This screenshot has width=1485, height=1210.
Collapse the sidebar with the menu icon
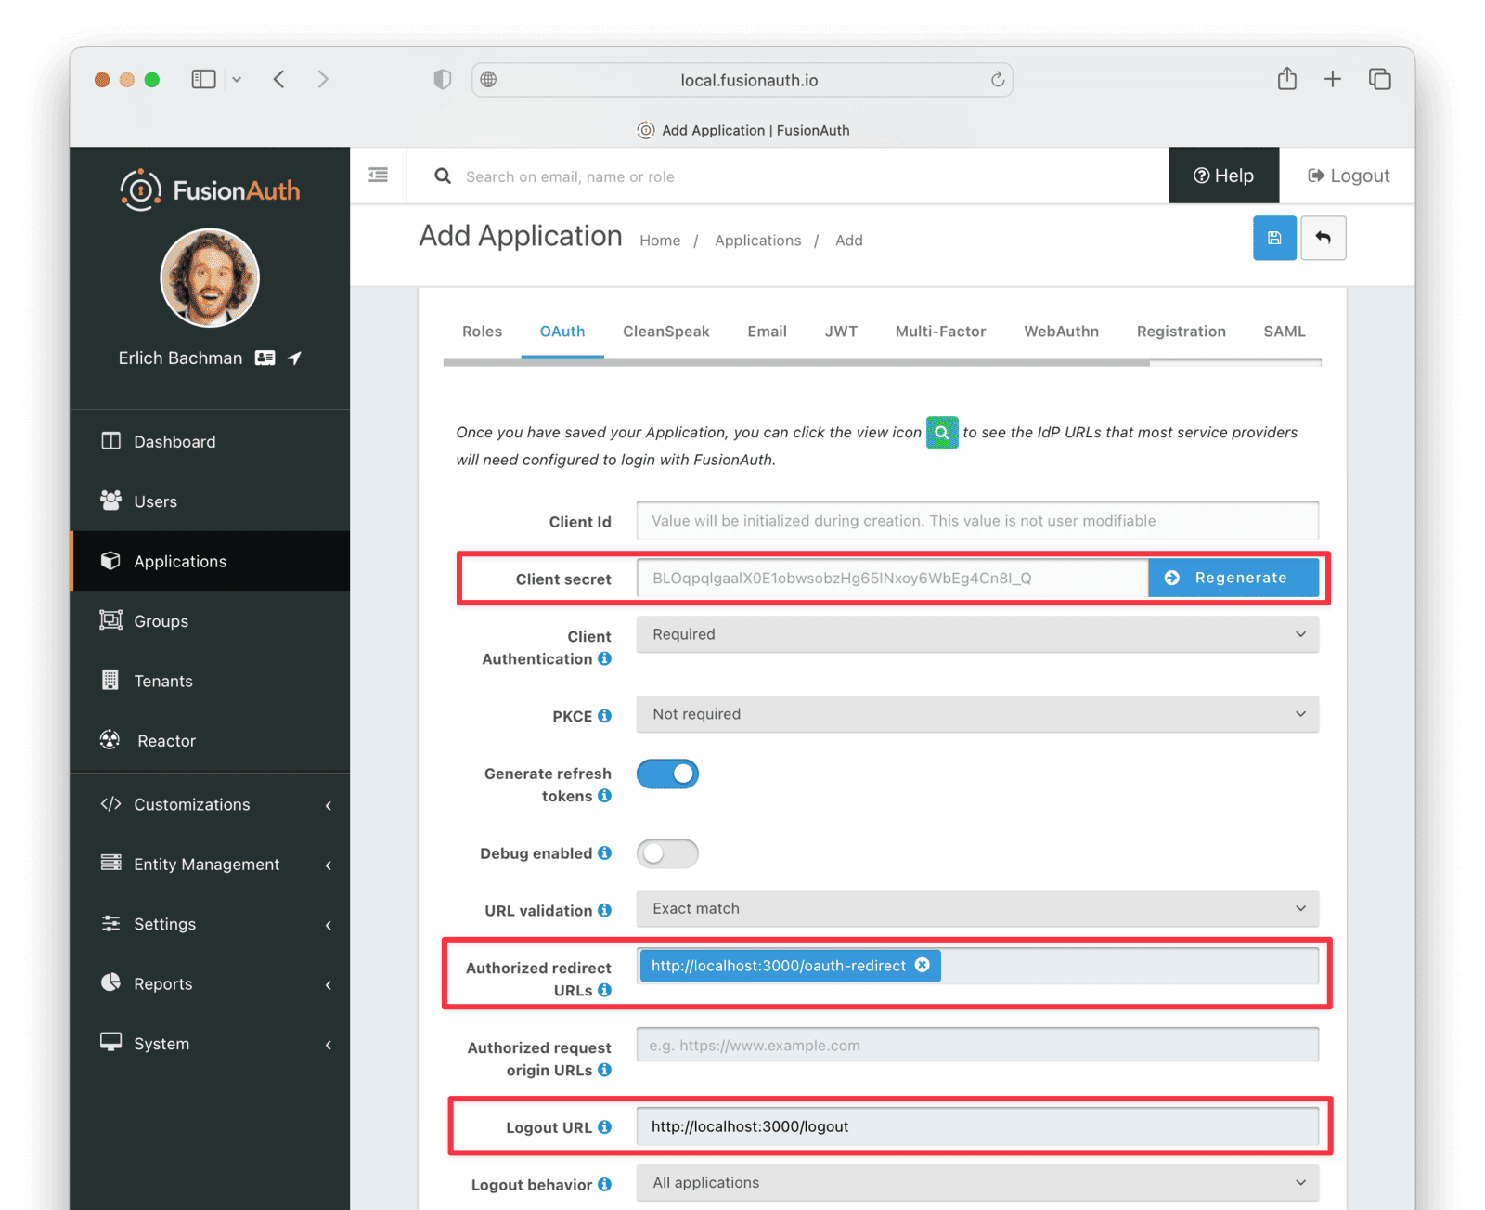point(378,176)
